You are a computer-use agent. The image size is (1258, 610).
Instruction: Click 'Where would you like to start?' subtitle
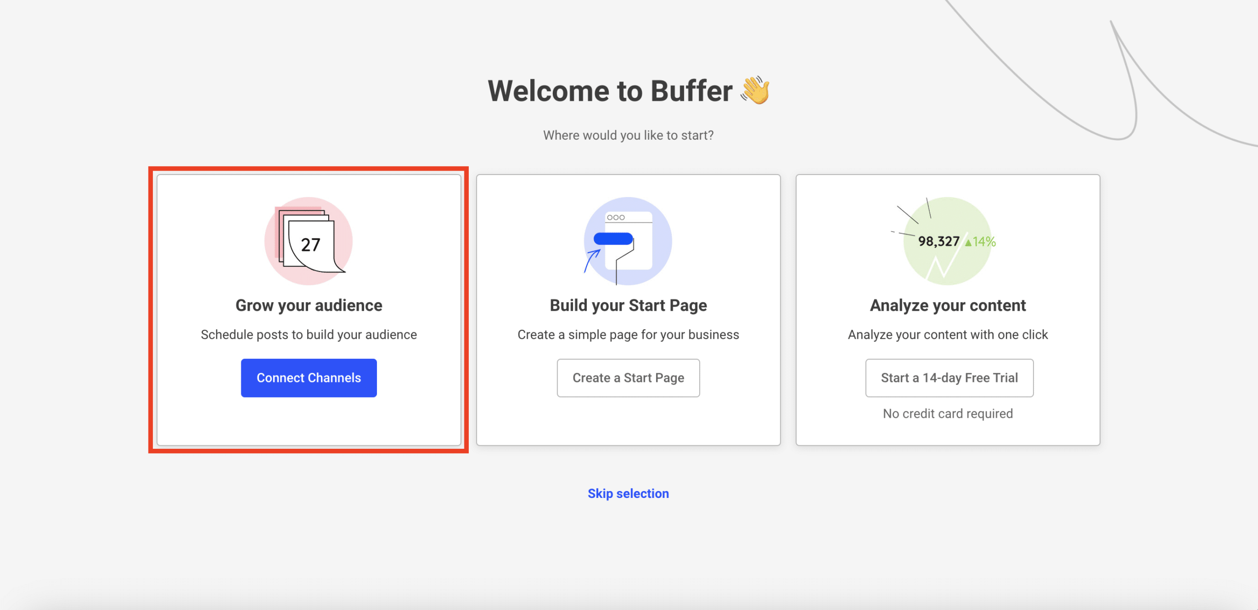[x=628, y=135]
